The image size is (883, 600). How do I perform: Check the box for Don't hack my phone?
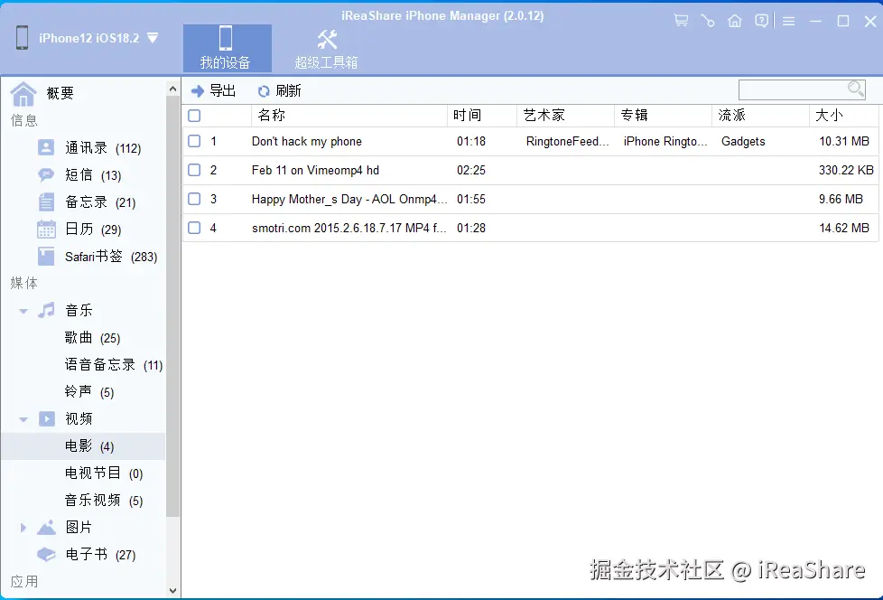[194, 141]
